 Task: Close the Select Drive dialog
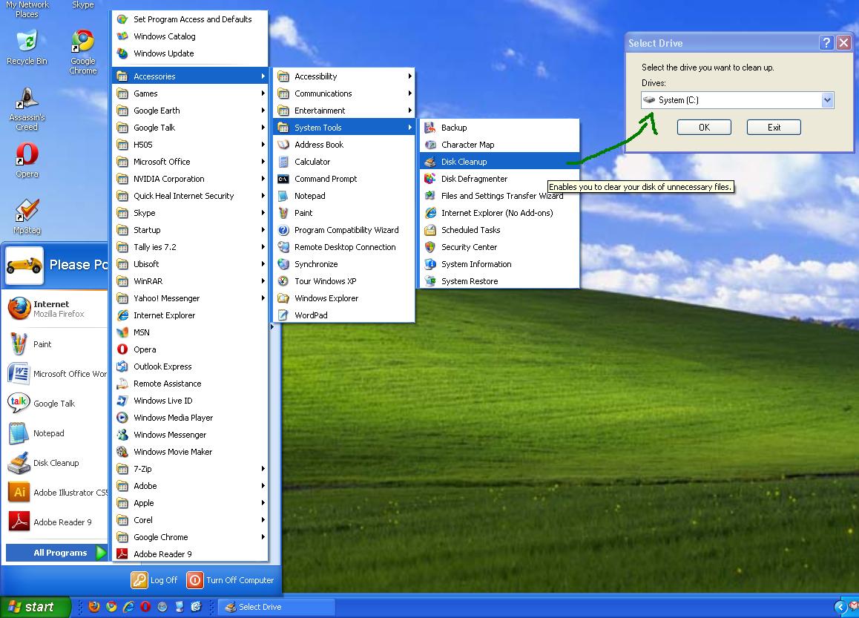tap(843, 43)
